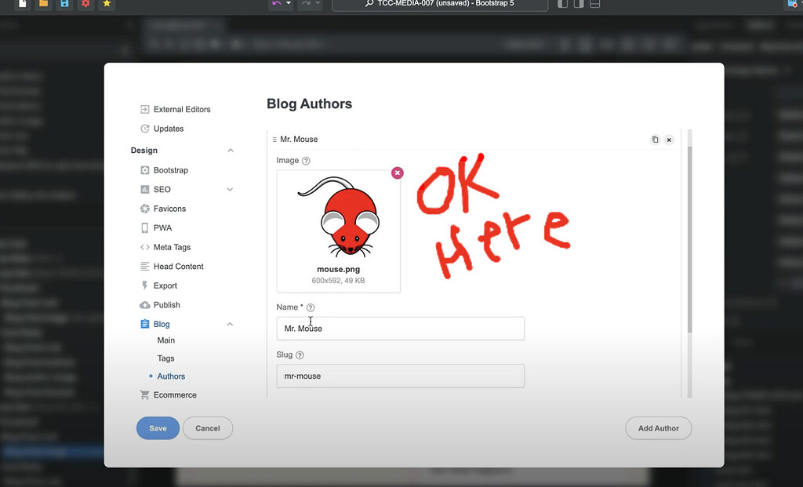Viewport: 803px width, 487px height.
Task: Duplicate the Mr. Mouse author entry
Action: click(x=656, y=139)
